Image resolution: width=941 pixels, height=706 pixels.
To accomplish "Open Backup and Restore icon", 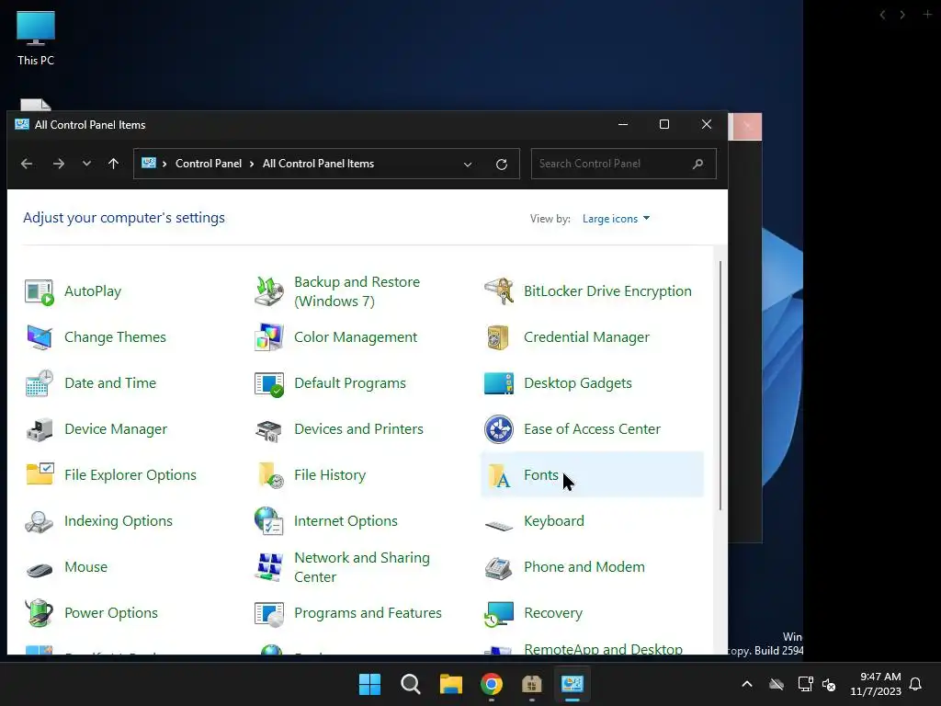I will (269, 291).
